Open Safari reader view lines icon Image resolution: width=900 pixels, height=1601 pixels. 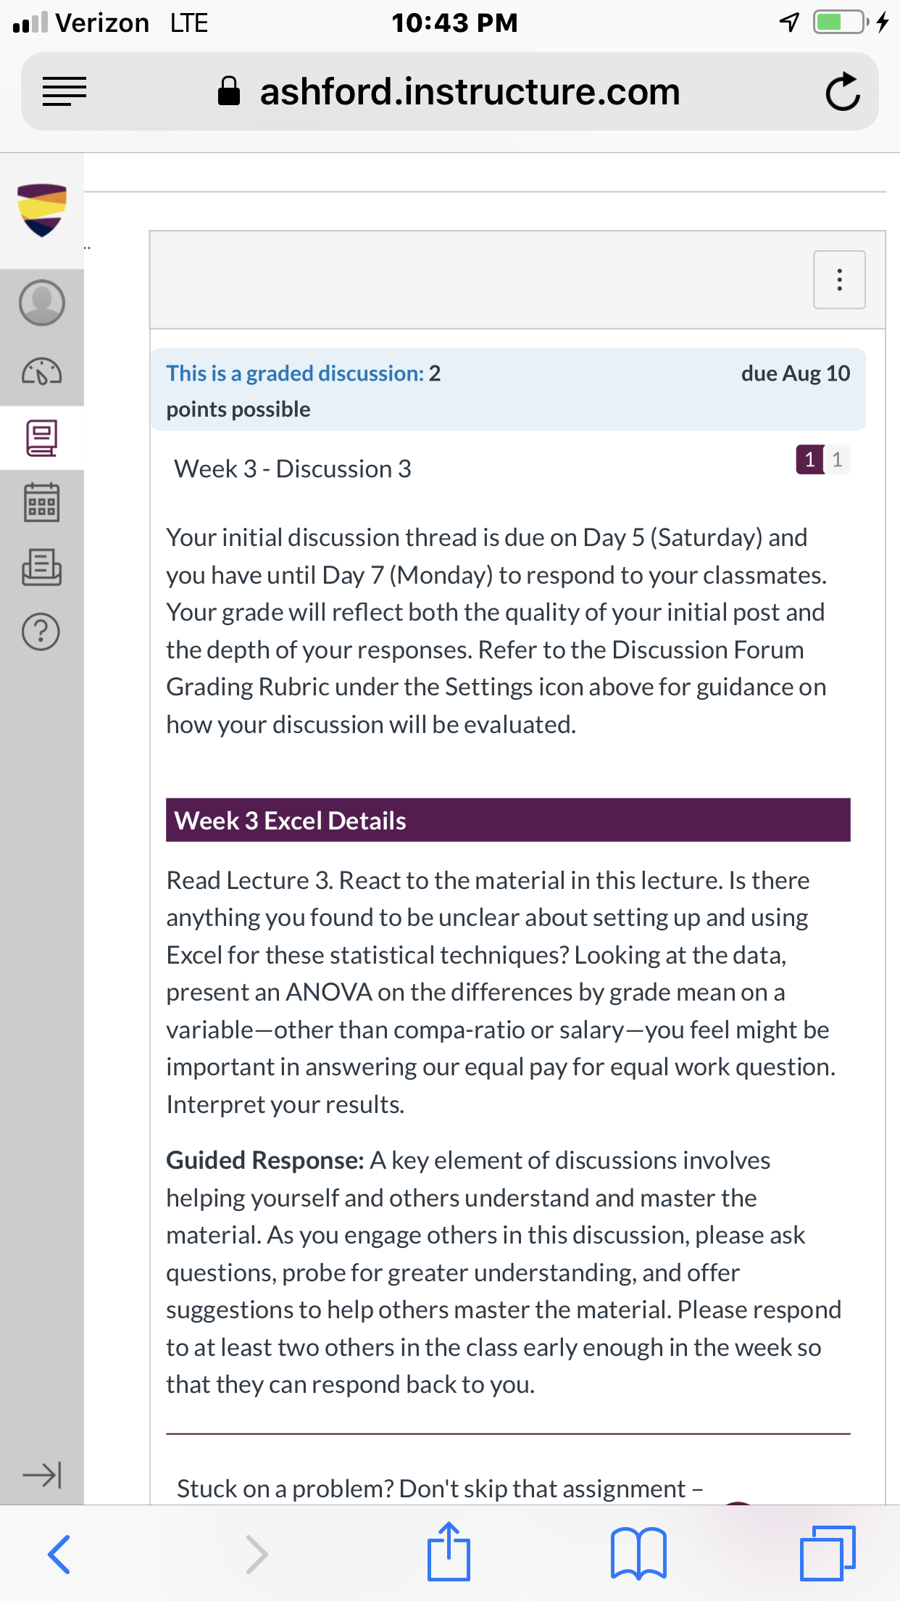point(64,91)
